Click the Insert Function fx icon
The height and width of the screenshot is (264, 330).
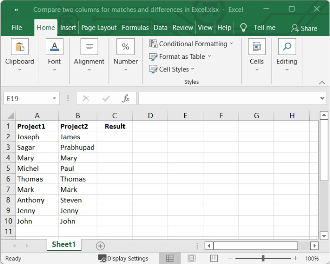[x=126, y=98]
